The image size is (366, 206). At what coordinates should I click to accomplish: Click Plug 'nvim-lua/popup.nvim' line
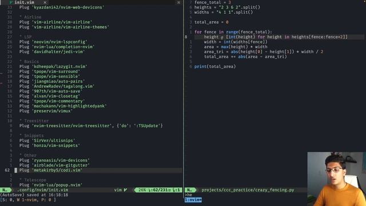(51, 185)
